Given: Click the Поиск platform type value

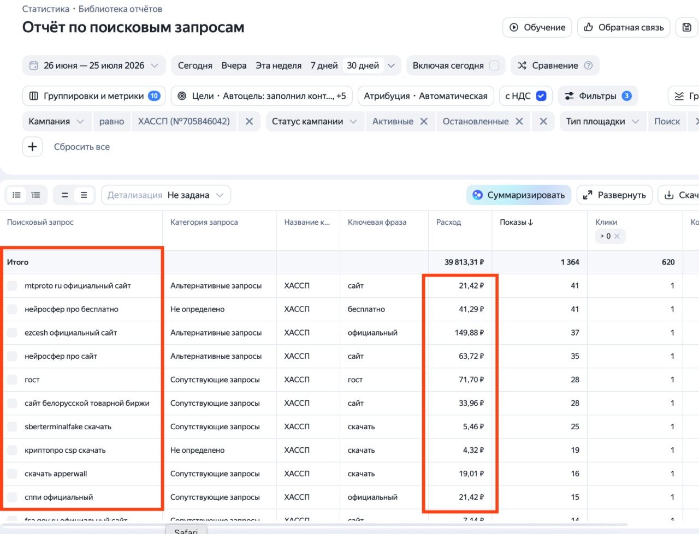Looking at the screenshot, I should tap(667, 121).
